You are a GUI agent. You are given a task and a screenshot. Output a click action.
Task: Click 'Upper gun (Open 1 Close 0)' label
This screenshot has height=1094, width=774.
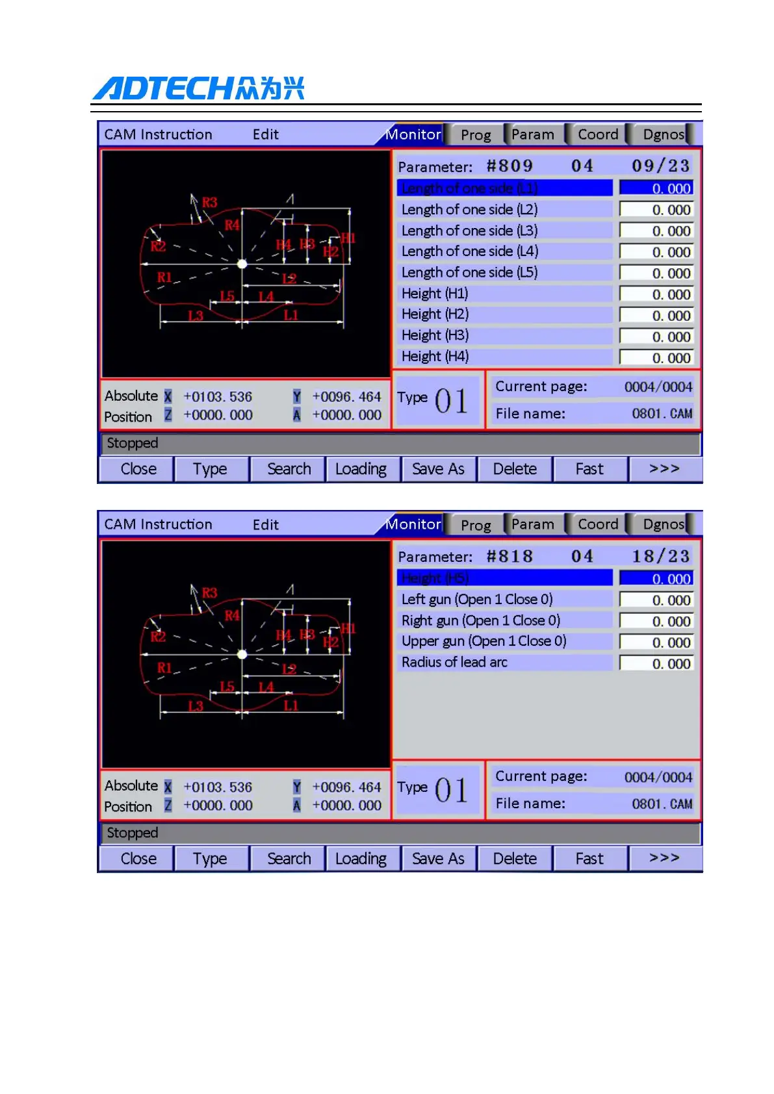(484, 641)
